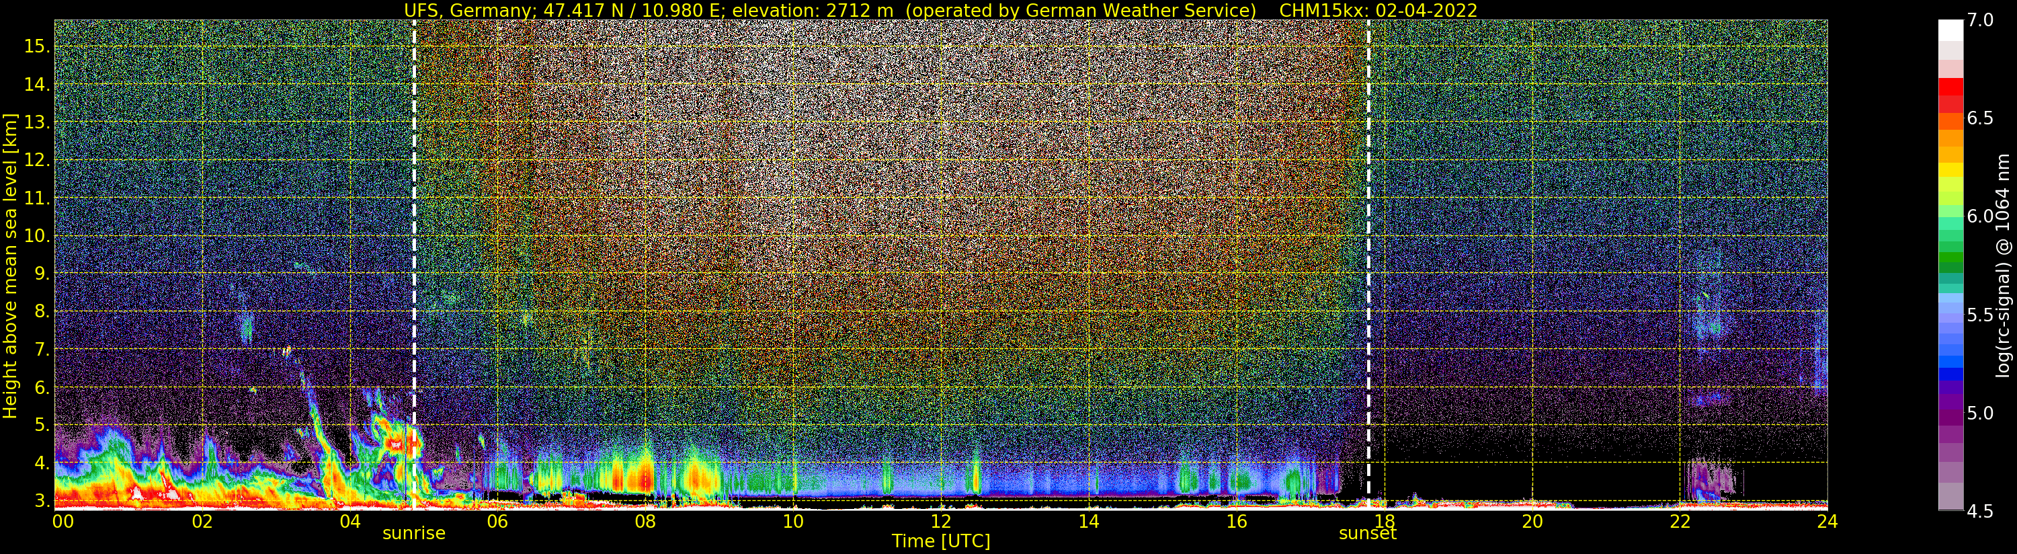The width and height of the screenshot is (2017, 554).
Task: Click the blue swatch on the colorbar
Action: [1950, 374]
